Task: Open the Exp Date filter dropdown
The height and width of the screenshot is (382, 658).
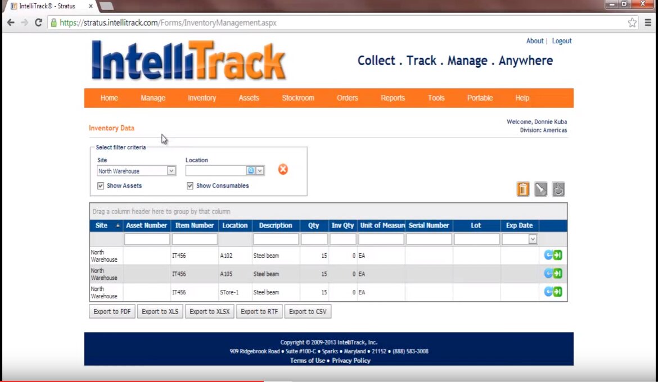Action: (x=533, y=239)
